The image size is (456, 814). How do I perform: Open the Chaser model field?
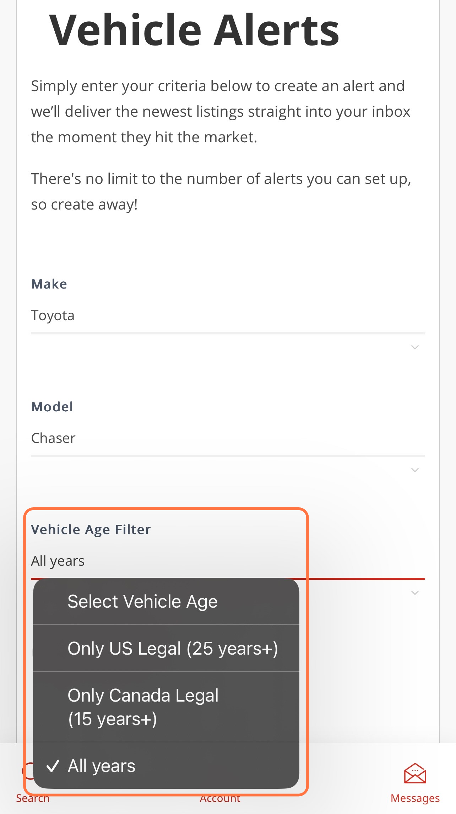[x=228, y=438]
